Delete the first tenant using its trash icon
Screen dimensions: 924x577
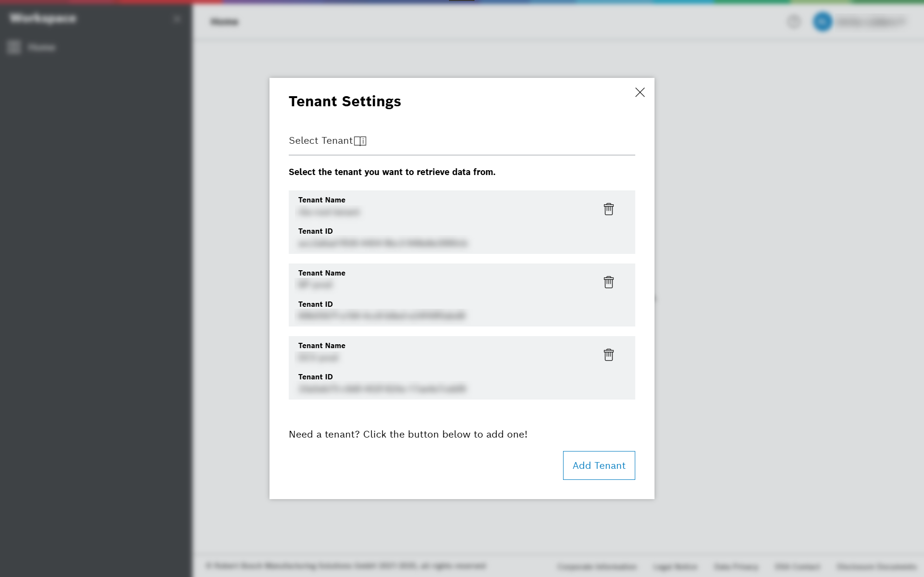[x=608, y=209]
